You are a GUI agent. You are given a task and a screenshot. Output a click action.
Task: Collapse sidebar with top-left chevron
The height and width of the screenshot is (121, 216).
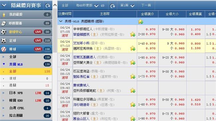(x=4, y=5)
